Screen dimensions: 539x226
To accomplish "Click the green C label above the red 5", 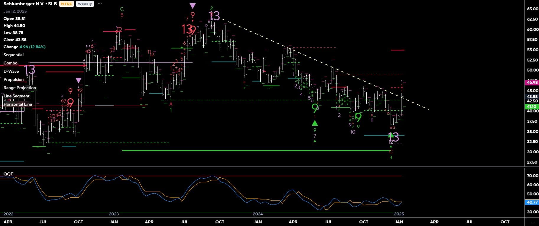I will tap(122, 9).
